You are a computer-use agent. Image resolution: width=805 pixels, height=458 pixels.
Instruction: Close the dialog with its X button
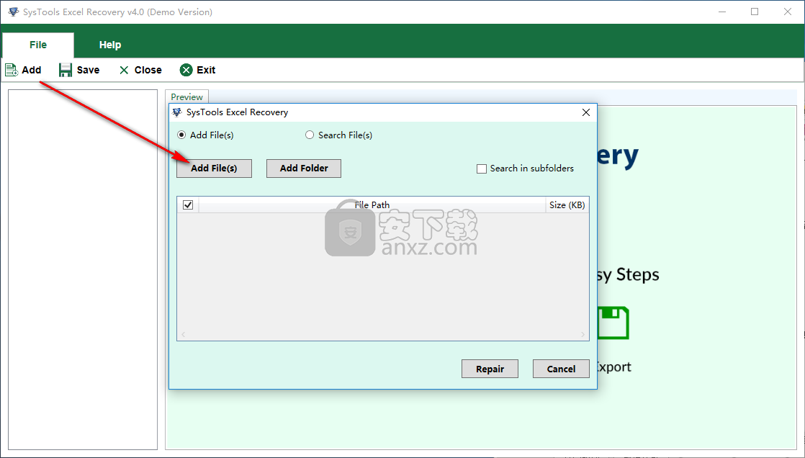(x=586, y=112)
